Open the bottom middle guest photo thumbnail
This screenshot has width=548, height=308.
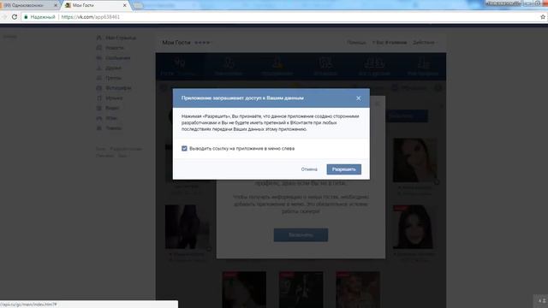point(301,289)
